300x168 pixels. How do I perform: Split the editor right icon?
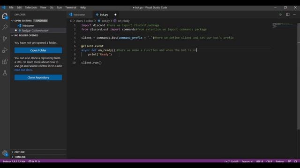point(288,14)
